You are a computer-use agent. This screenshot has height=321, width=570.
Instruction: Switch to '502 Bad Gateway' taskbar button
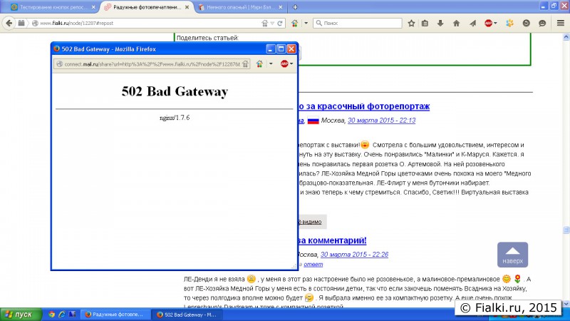[x=187, y=315]
